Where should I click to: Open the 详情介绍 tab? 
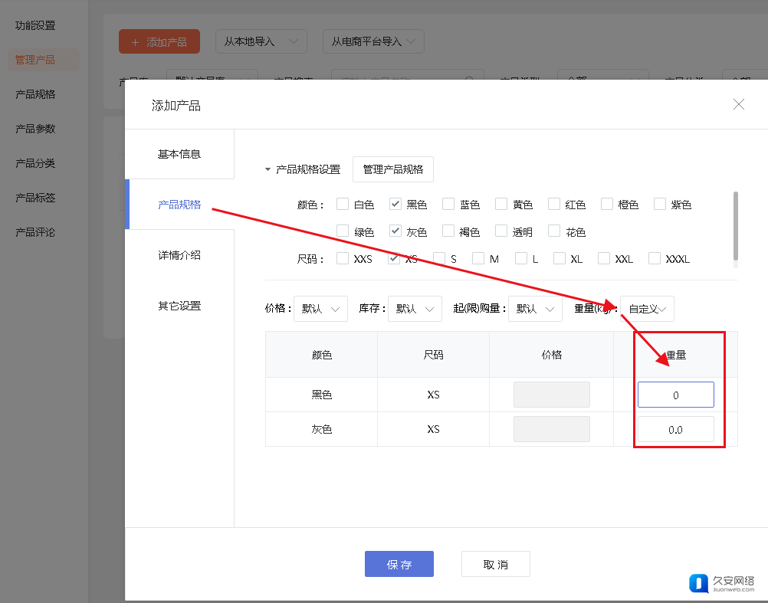(x=179, y=255)
